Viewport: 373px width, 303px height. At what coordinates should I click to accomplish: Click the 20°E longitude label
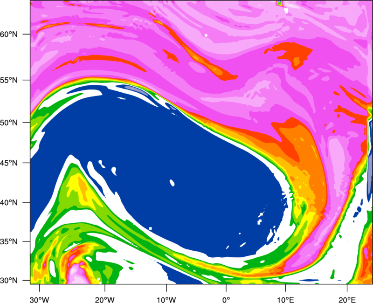point(347,300)
